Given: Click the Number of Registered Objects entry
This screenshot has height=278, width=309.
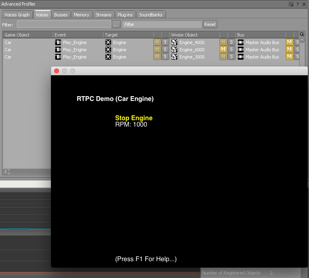Looking at the screenshot, I should coord(238,273).
